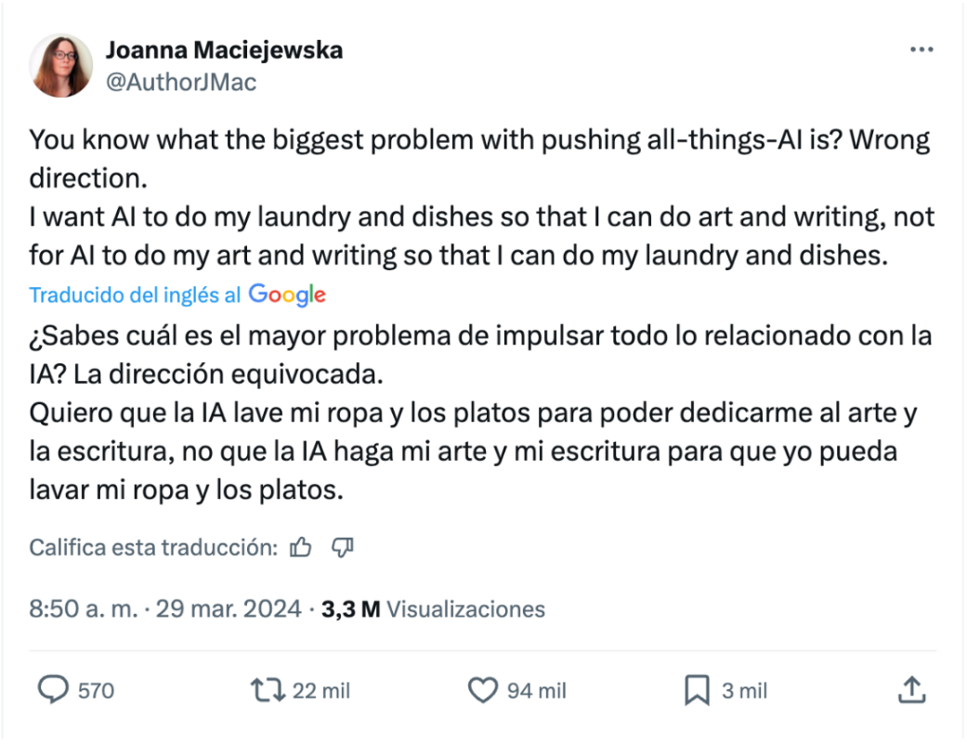Rate the translation with thumbs down

(343, 548)
